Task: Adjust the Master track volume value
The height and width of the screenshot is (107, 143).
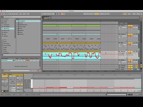Action: [x=130, y=70]
